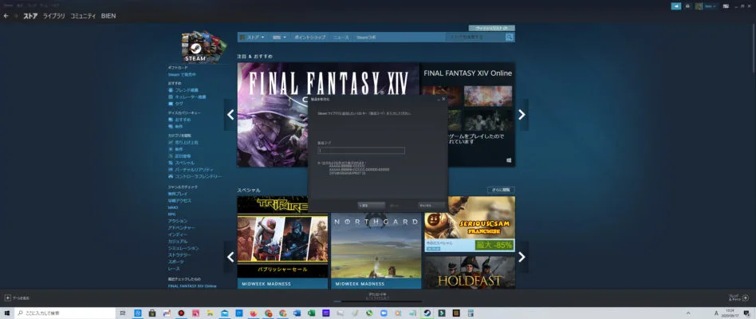Image resolution: width=756 pixels, height=319 pixels.
Task: Click the Steam icon on the taskbar
Action: point(427,313)
